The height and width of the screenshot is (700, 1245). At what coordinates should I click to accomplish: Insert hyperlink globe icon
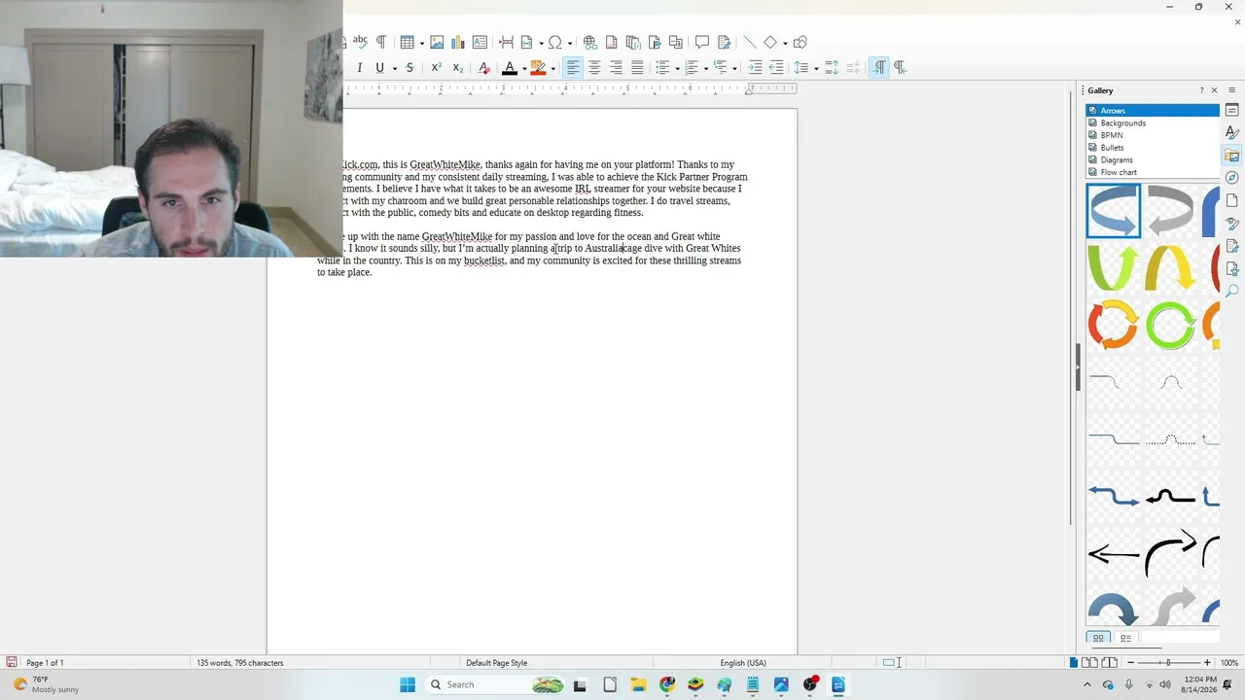(x=589, y=42)
